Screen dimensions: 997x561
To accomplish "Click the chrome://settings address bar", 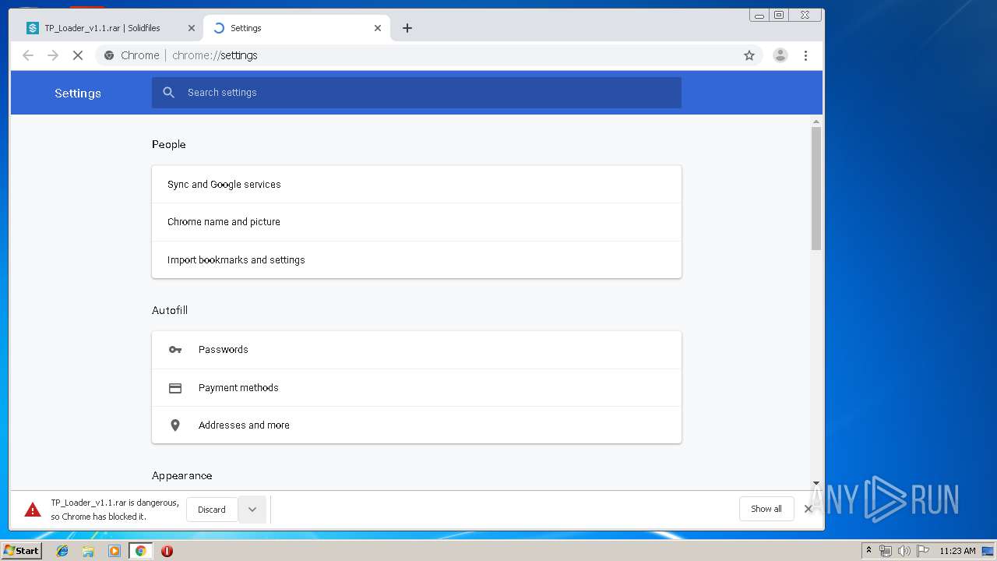I will [428, 55].
